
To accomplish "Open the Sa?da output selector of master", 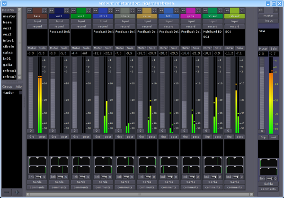I will pos(268,184).
